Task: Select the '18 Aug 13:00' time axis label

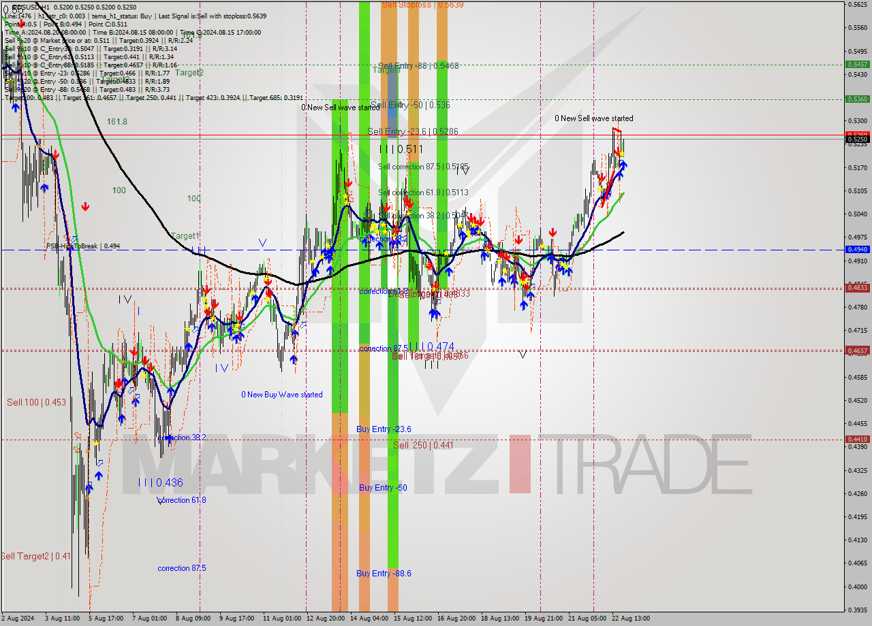Action: [x=500, y=619]
